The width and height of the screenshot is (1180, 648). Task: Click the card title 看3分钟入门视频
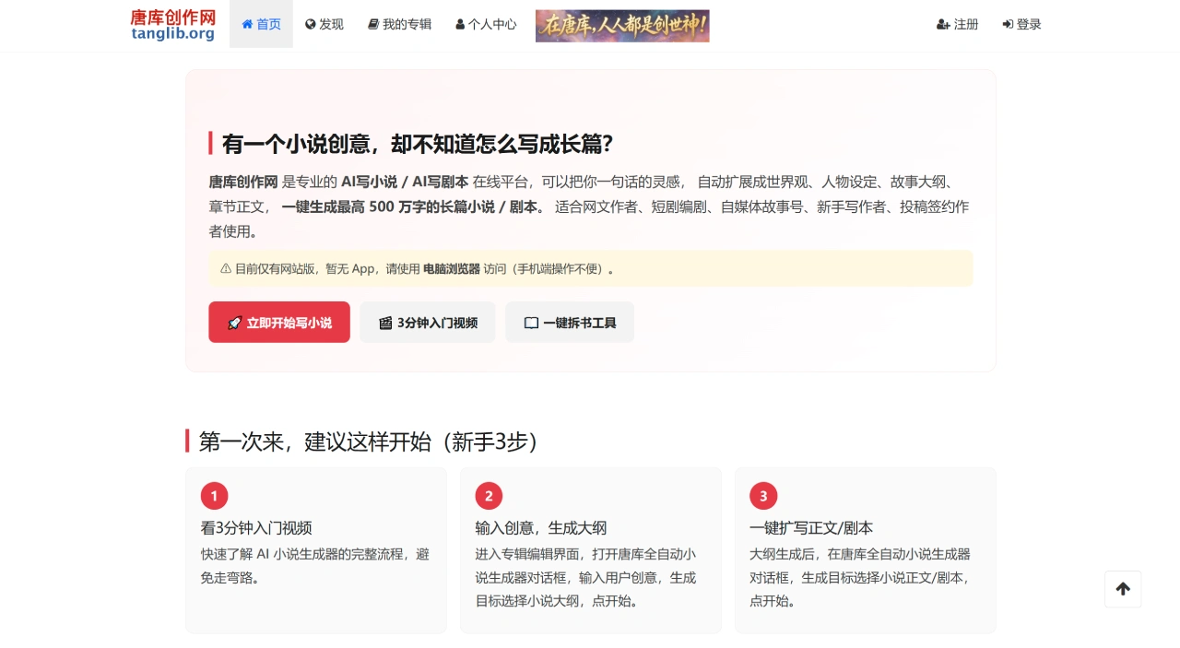click(x=256, y=528)
